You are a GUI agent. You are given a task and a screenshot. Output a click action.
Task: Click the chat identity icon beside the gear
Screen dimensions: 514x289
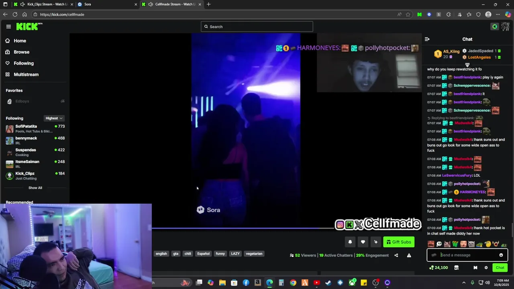click(x=475, y=268)
